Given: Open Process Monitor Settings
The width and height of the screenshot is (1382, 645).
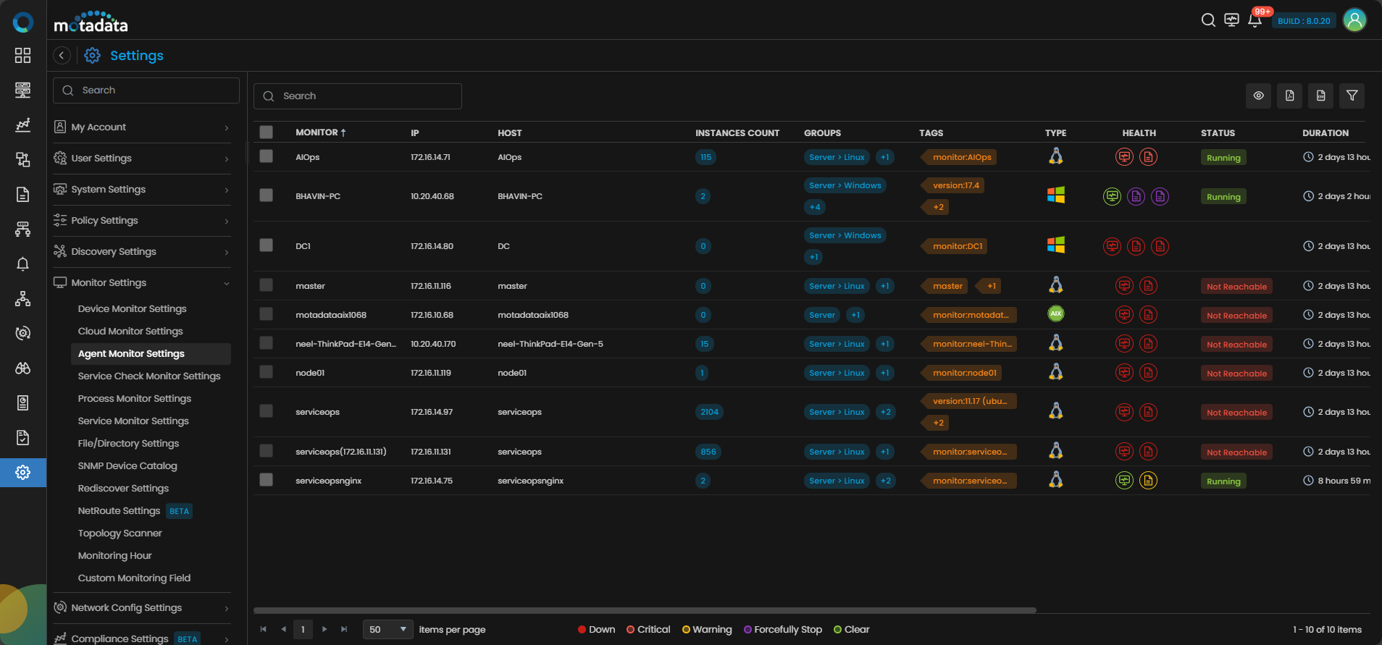Looking at the screenshot, I should click(135, 399).
